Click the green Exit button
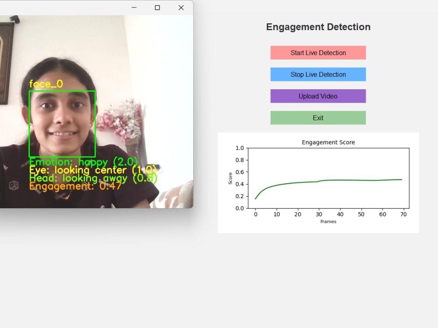438x328 pixels. tap(318, 118)
